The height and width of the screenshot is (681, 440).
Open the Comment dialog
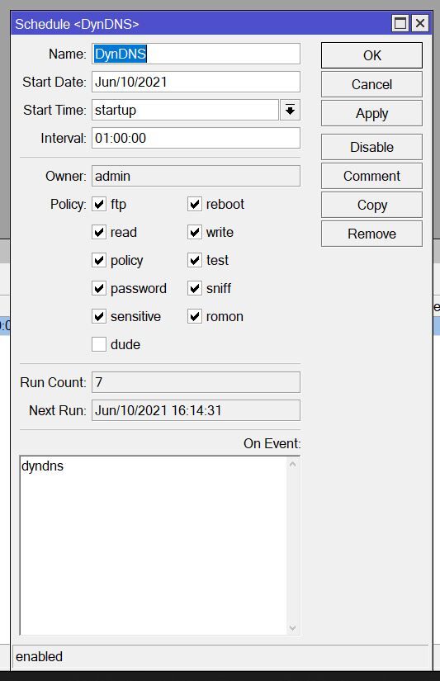tap(371, 176)
